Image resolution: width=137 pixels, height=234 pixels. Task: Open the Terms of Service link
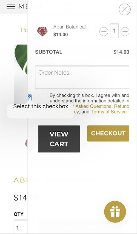109,112
